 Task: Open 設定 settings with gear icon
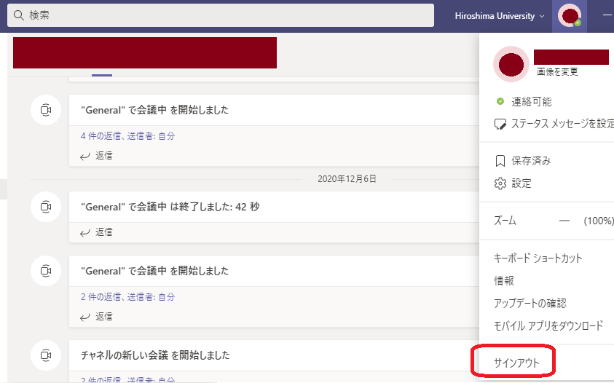(x=521, y=183)
